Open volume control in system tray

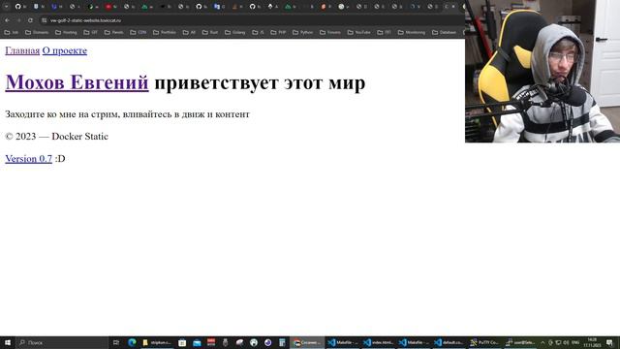566,342
